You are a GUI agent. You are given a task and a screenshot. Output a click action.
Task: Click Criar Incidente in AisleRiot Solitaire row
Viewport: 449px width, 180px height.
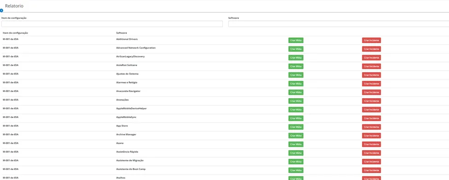[x=371, y=66]
